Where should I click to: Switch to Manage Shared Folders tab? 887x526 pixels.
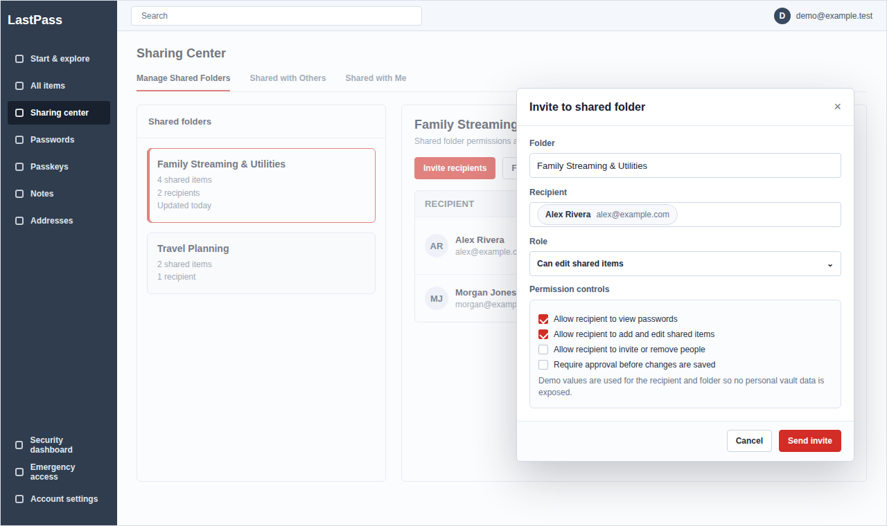183,78
